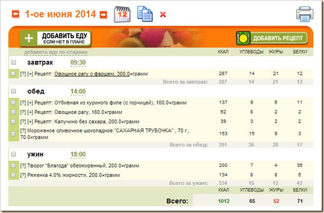Click [?] info for Капучино без сахара
The image size is (324, 213).
pyautogui.click(x=23, y=122)
